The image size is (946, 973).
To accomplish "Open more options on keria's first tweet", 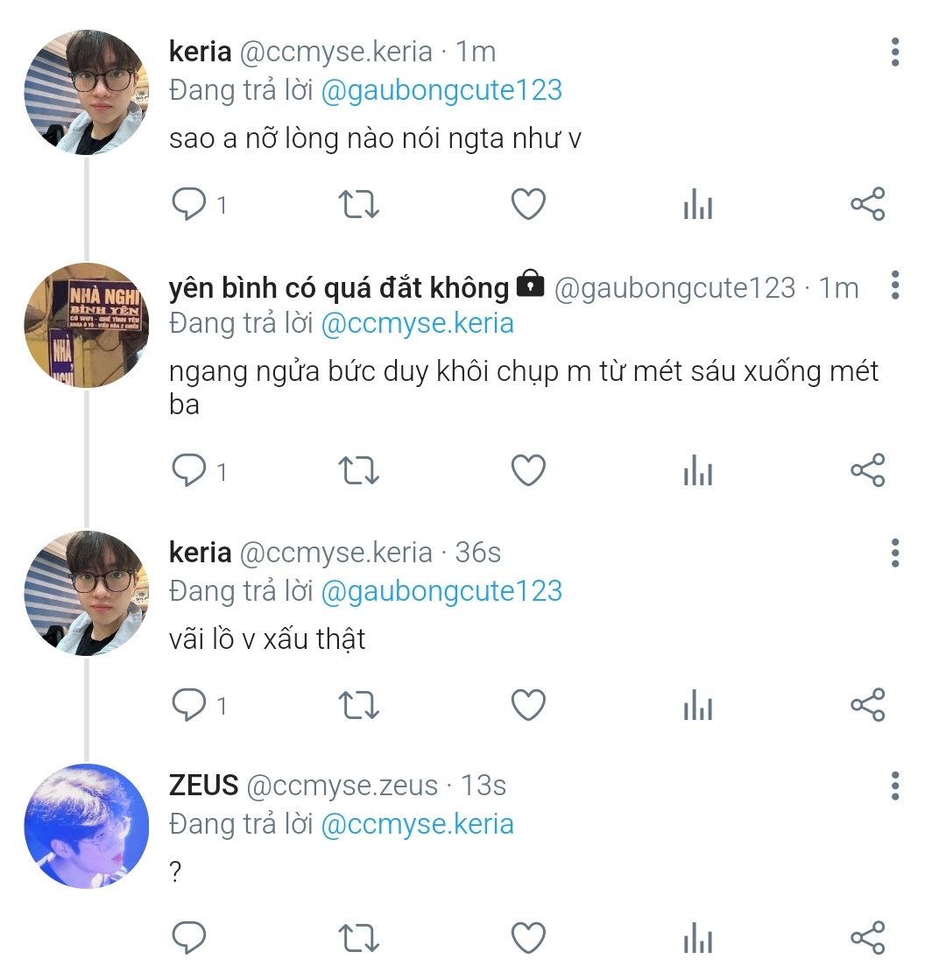I will point(894,53).
